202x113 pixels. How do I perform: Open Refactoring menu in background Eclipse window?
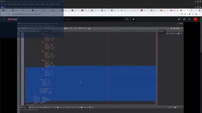pyautogui.click(x=12, y=4)
